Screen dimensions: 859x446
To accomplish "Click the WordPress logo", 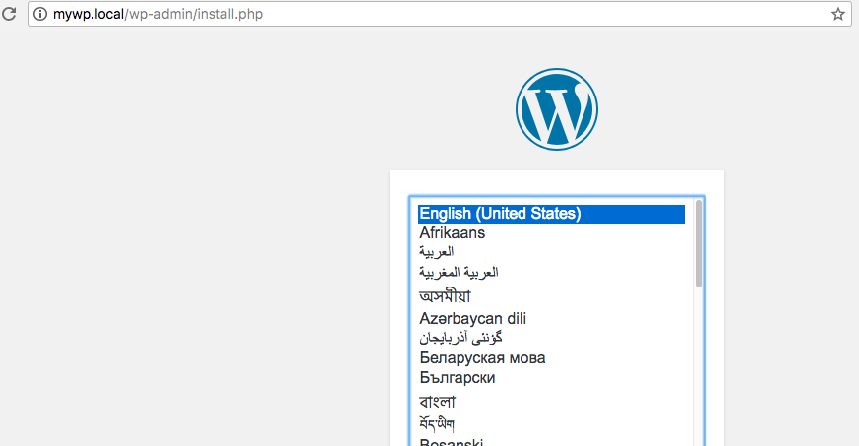I will point(557,109).
